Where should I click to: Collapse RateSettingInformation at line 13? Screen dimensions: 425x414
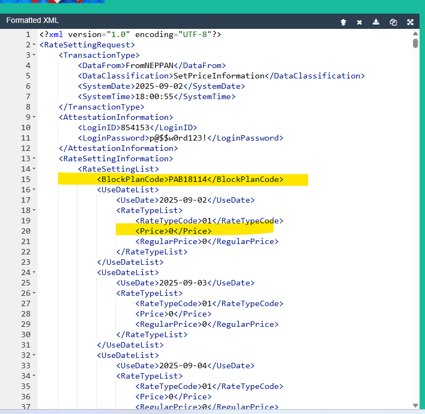[x=34, y=159]
